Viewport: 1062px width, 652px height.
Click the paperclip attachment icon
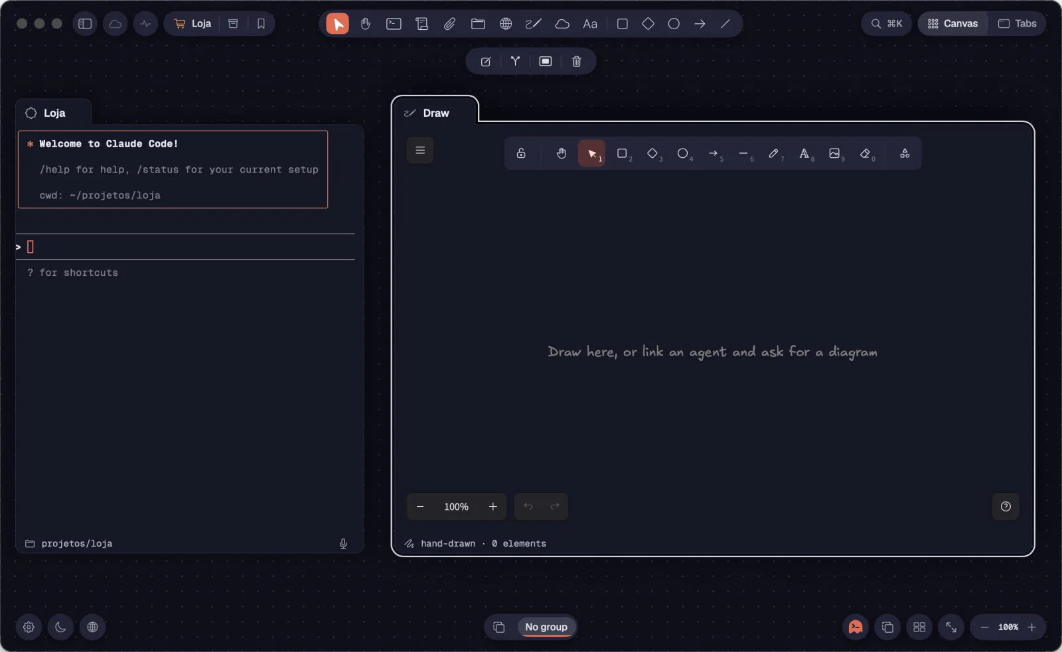click(449, 24)
